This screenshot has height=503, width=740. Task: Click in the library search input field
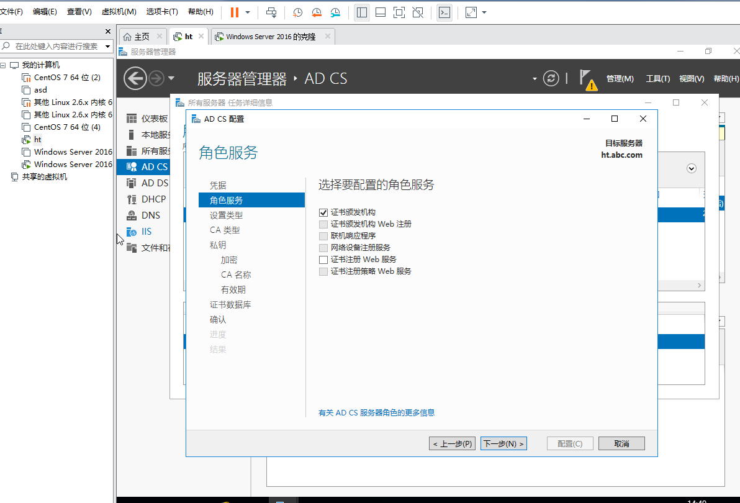[56, 46]
